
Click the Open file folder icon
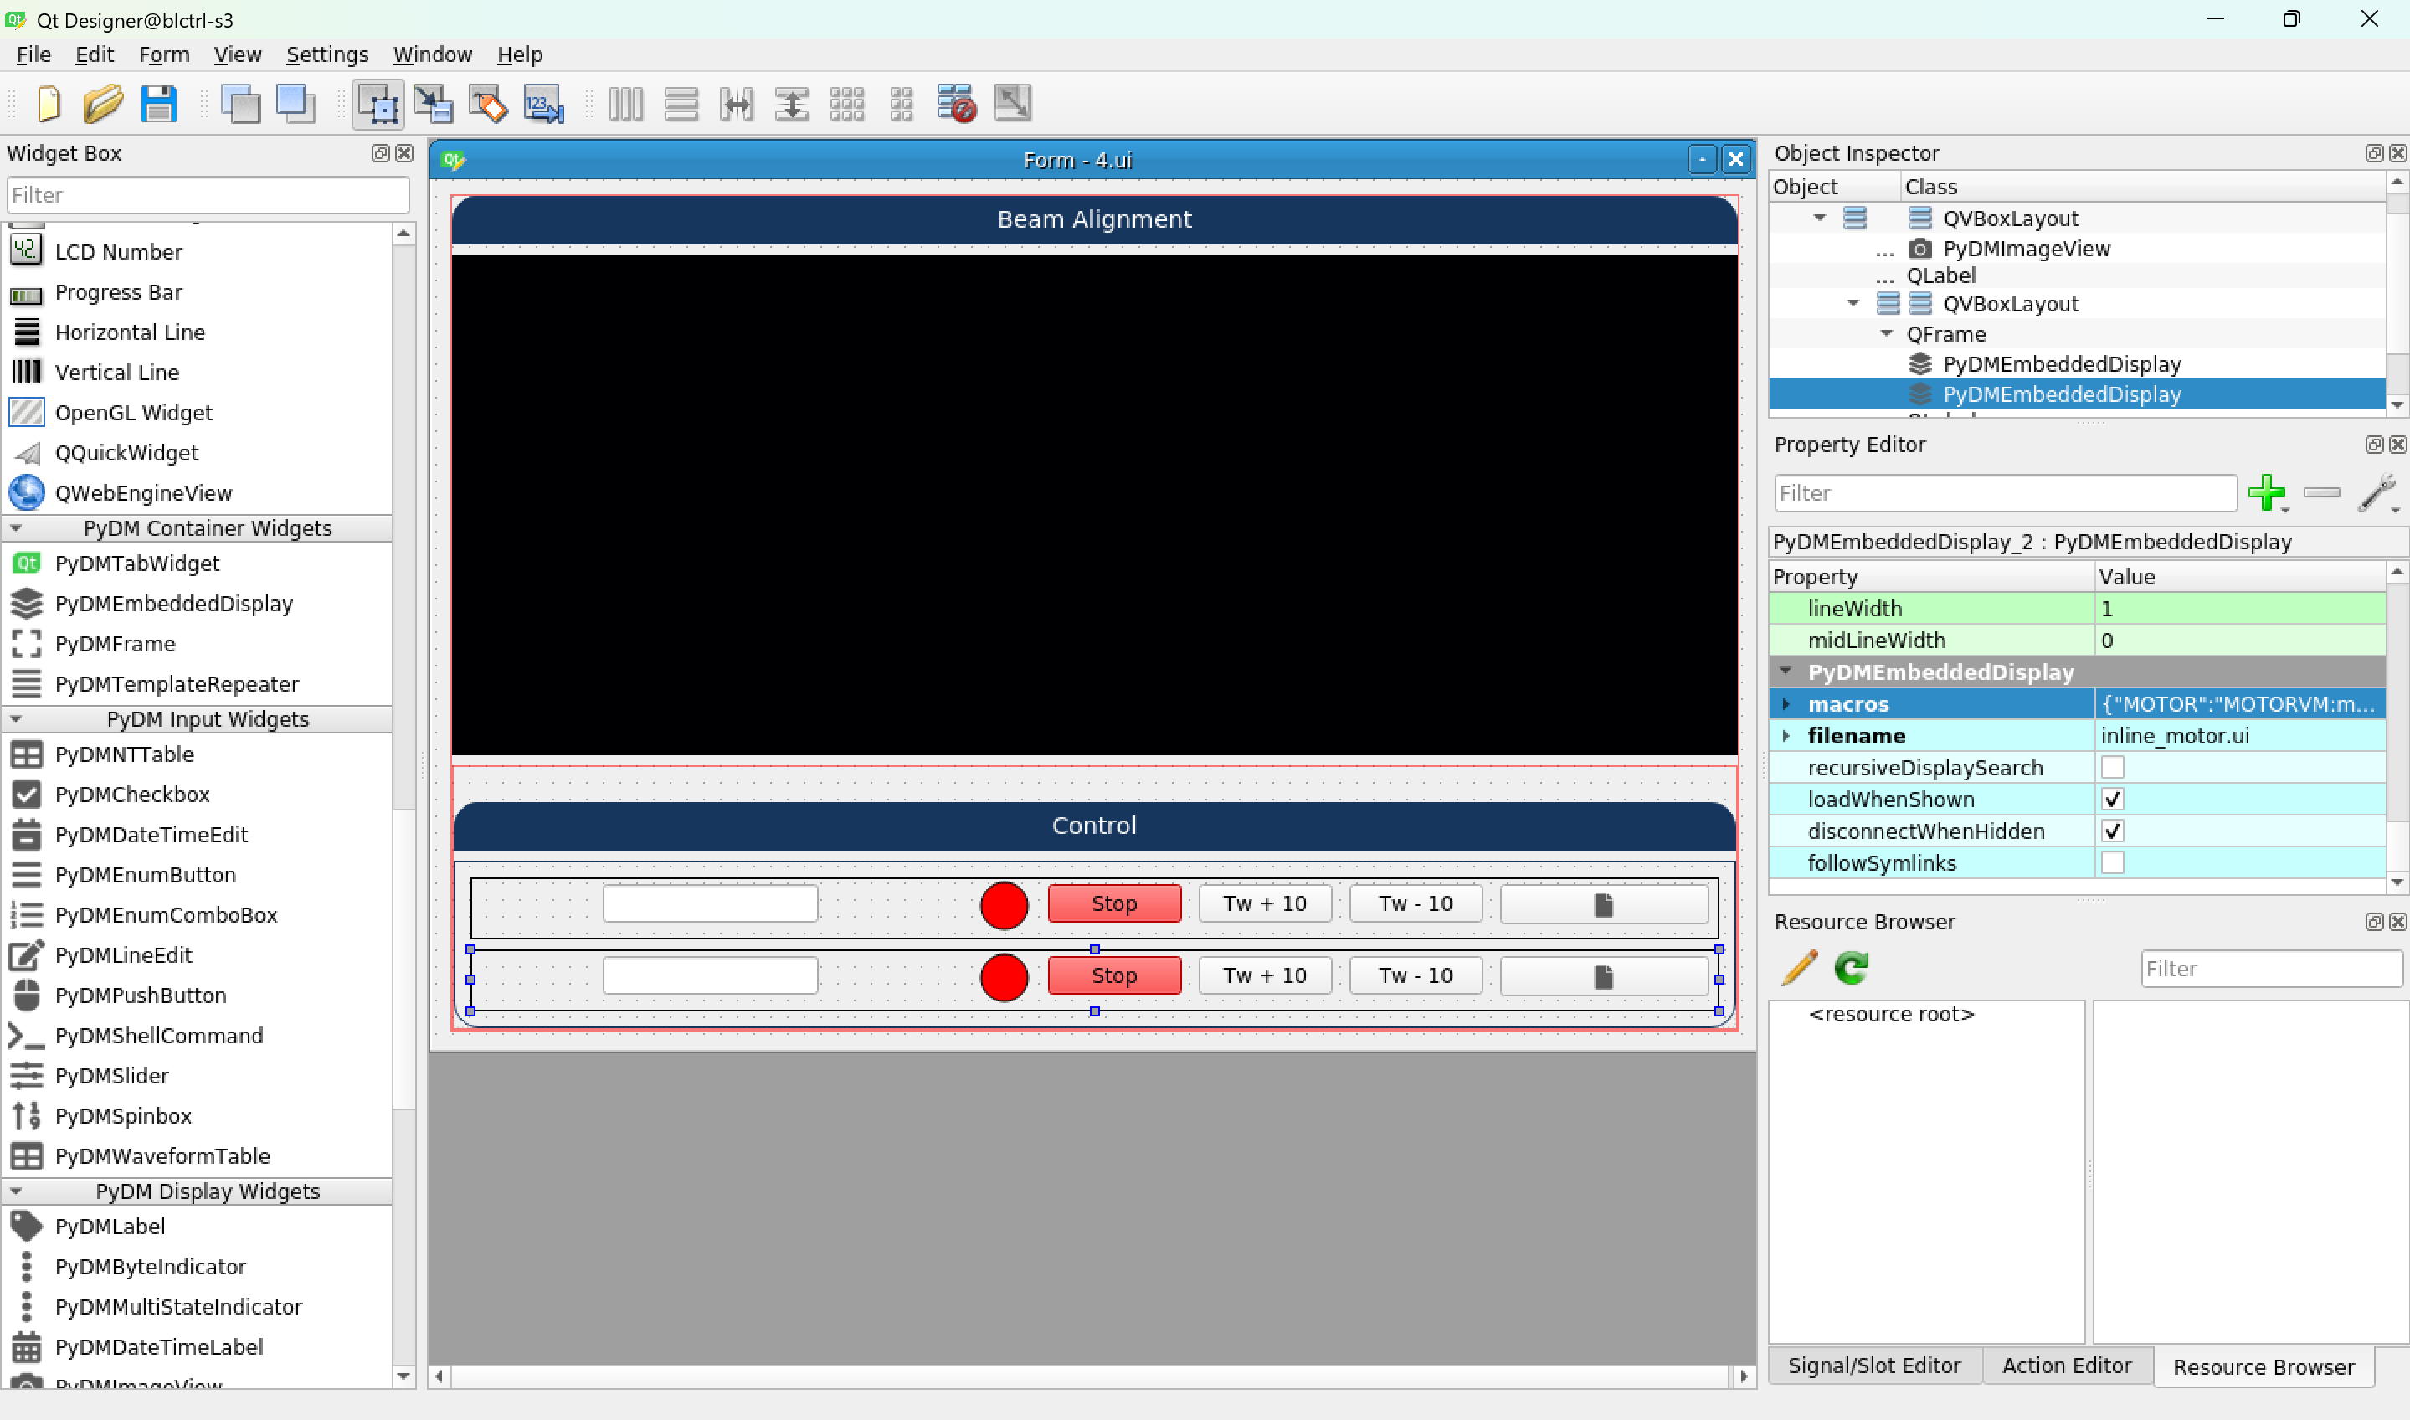click(102, 103)
